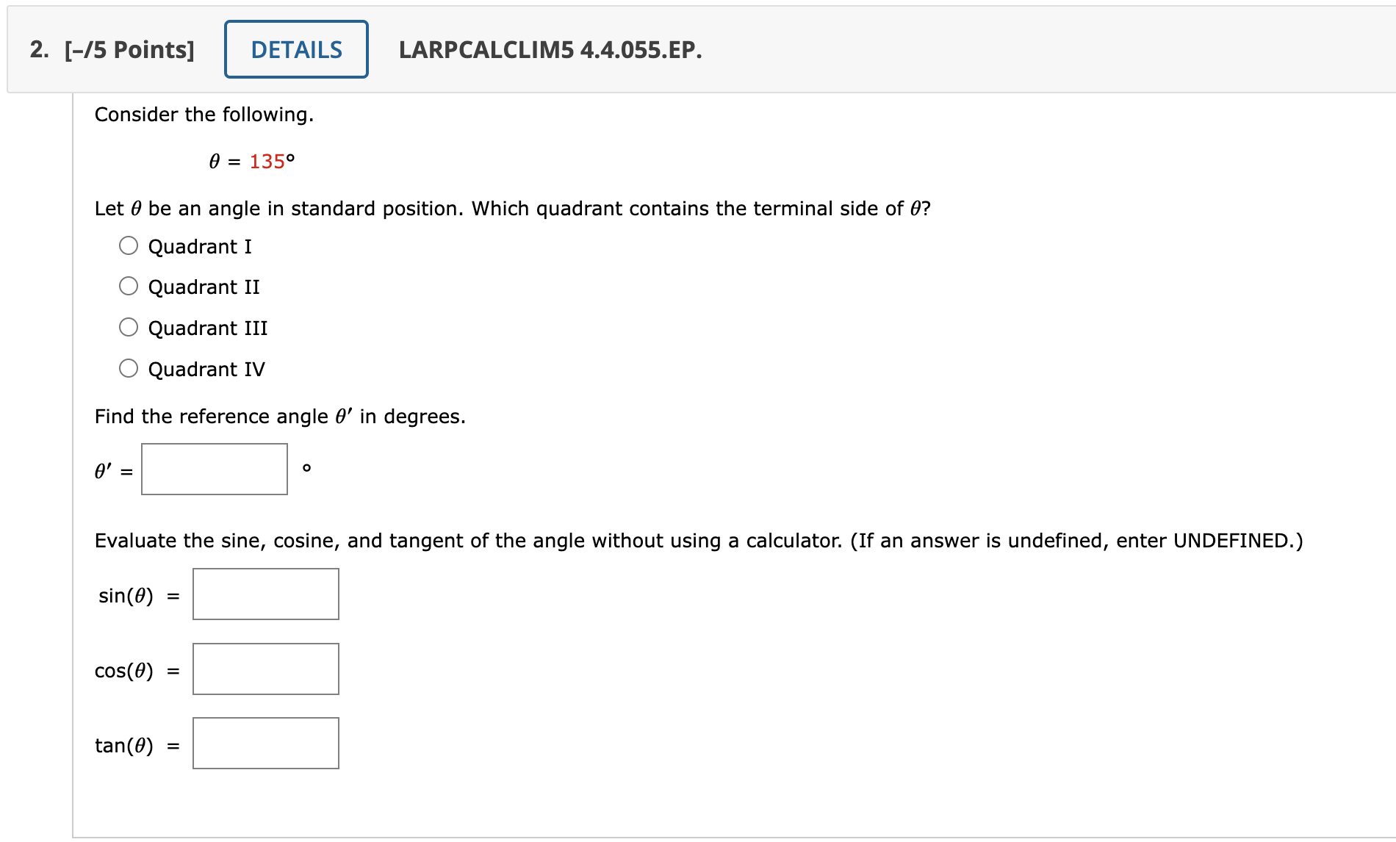The width and height of the screenshot is (1396, 842).
Task: Click the [-/5 Points] score label
Action: click(129, 50)
